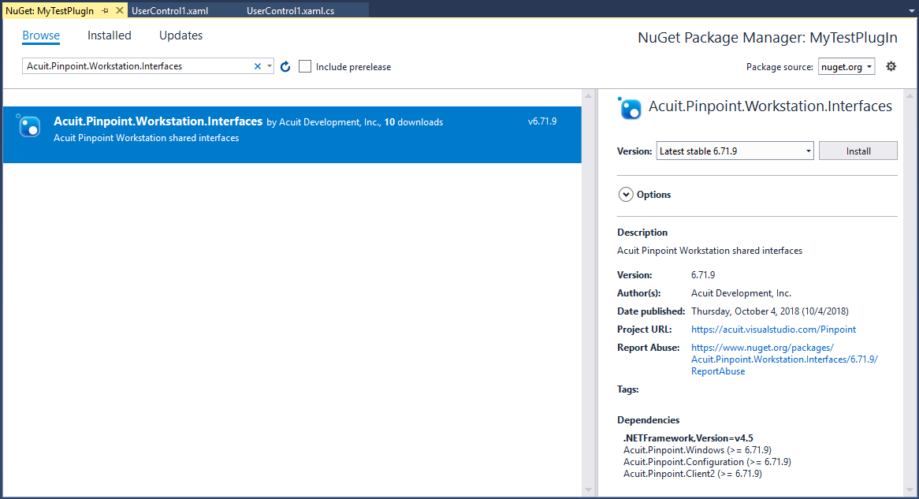The image size is (919, 499).
Task: Open document tab overflow arrow at top right
Action: coord(911,10)
